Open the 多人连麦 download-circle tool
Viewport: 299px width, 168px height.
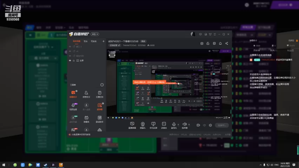click(86, 106)
